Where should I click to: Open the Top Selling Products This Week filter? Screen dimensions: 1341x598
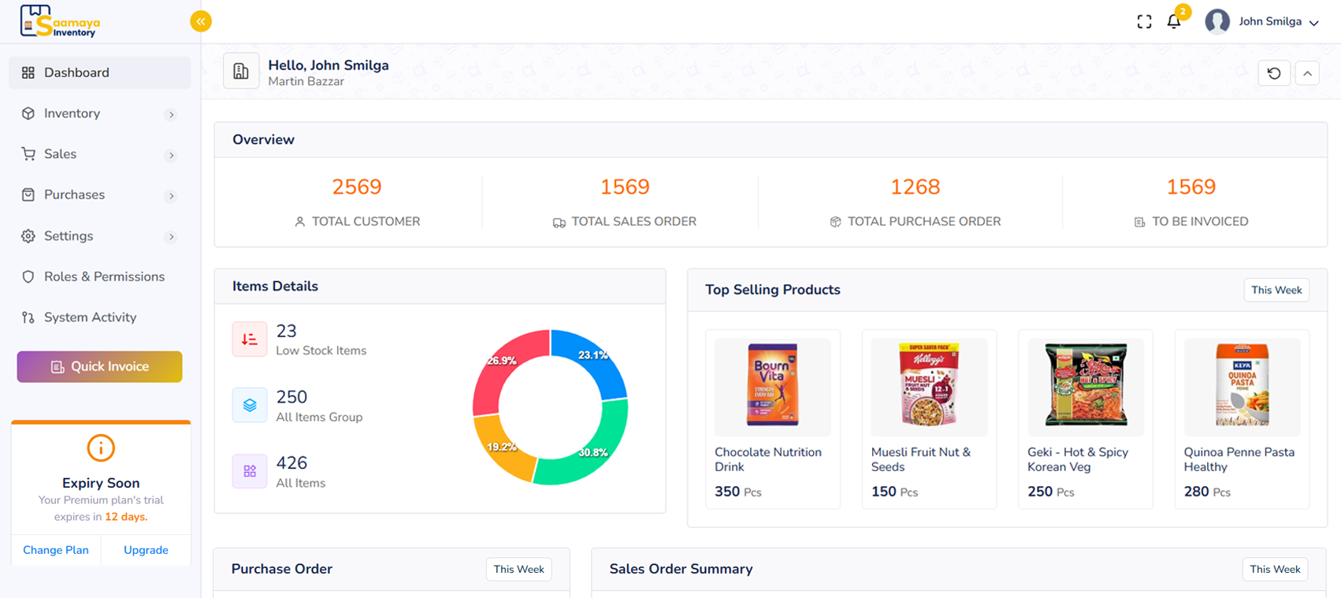click(1276, 290)
